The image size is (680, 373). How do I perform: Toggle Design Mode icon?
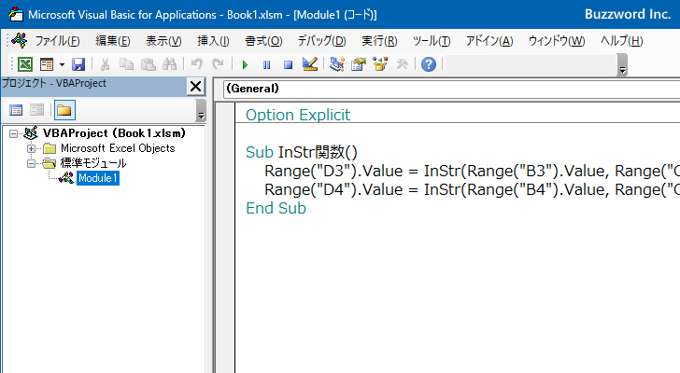pyautogui.click(x=310, y=64)
